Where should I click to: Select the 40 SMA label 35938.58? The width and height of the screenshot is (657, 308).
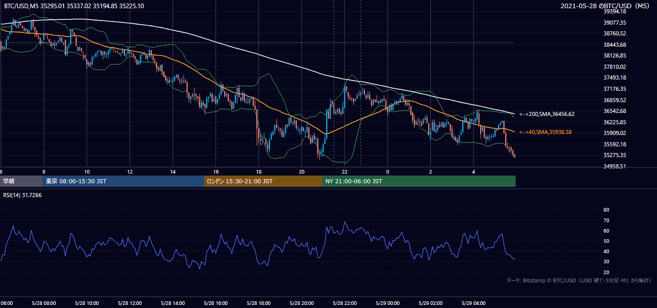tap(545, 132)
